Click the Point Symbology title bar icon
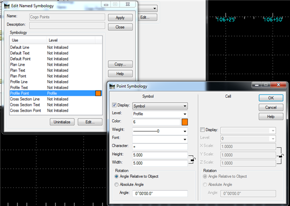 pyautogui.click(x=112, y=86)
